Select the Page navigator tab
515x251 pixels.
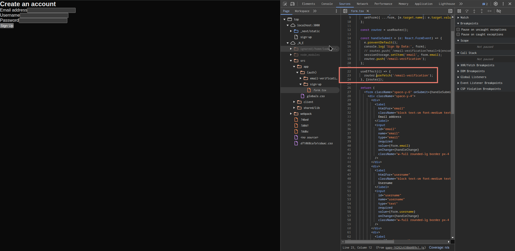click(x=286, y=11)
